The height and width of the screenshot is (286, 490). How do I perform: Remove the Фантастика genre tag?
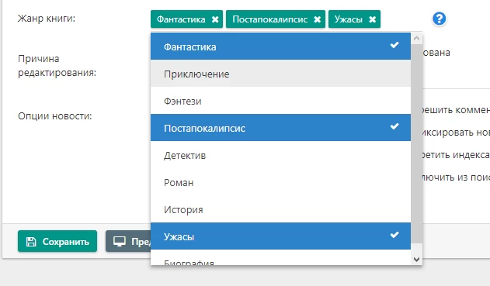[215, 19]
